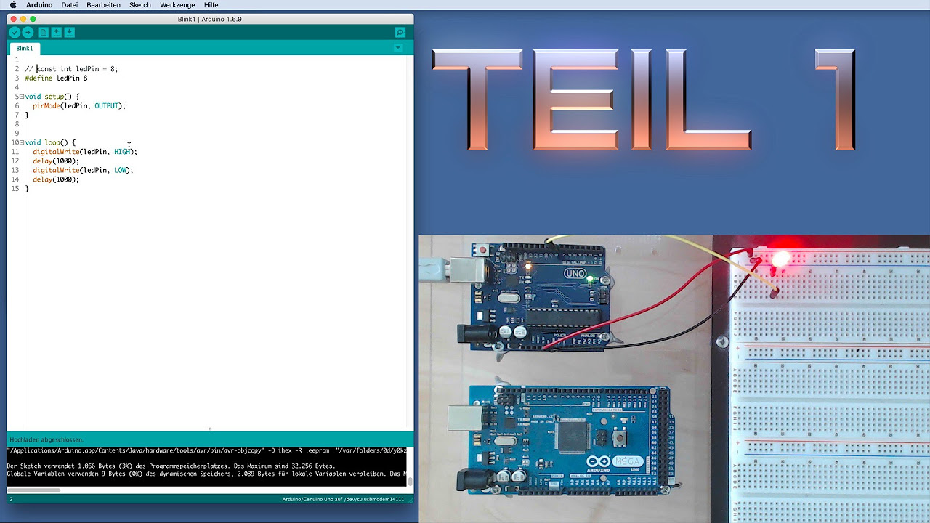Collapse the loop() function fold marker
Viewport: 930px width, 523px height.
(22, 142)
